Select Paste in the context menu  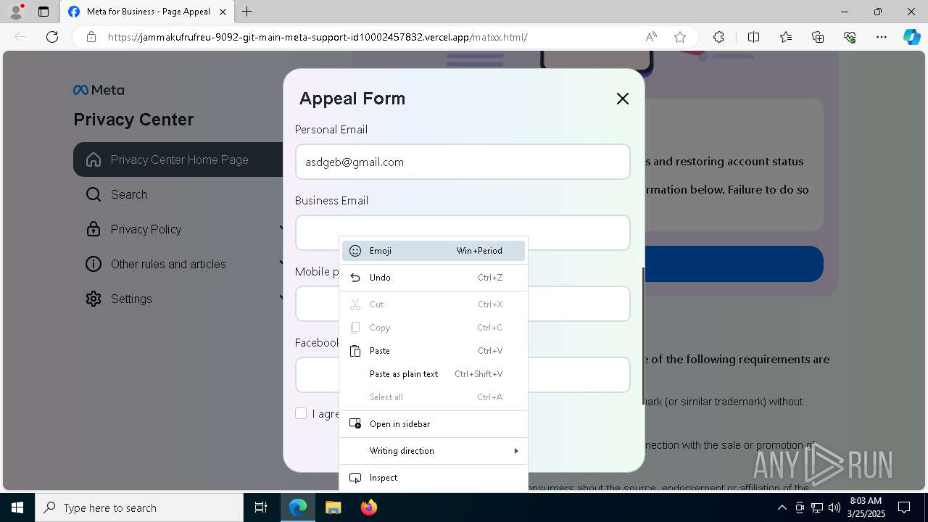(x=434, y=351)
